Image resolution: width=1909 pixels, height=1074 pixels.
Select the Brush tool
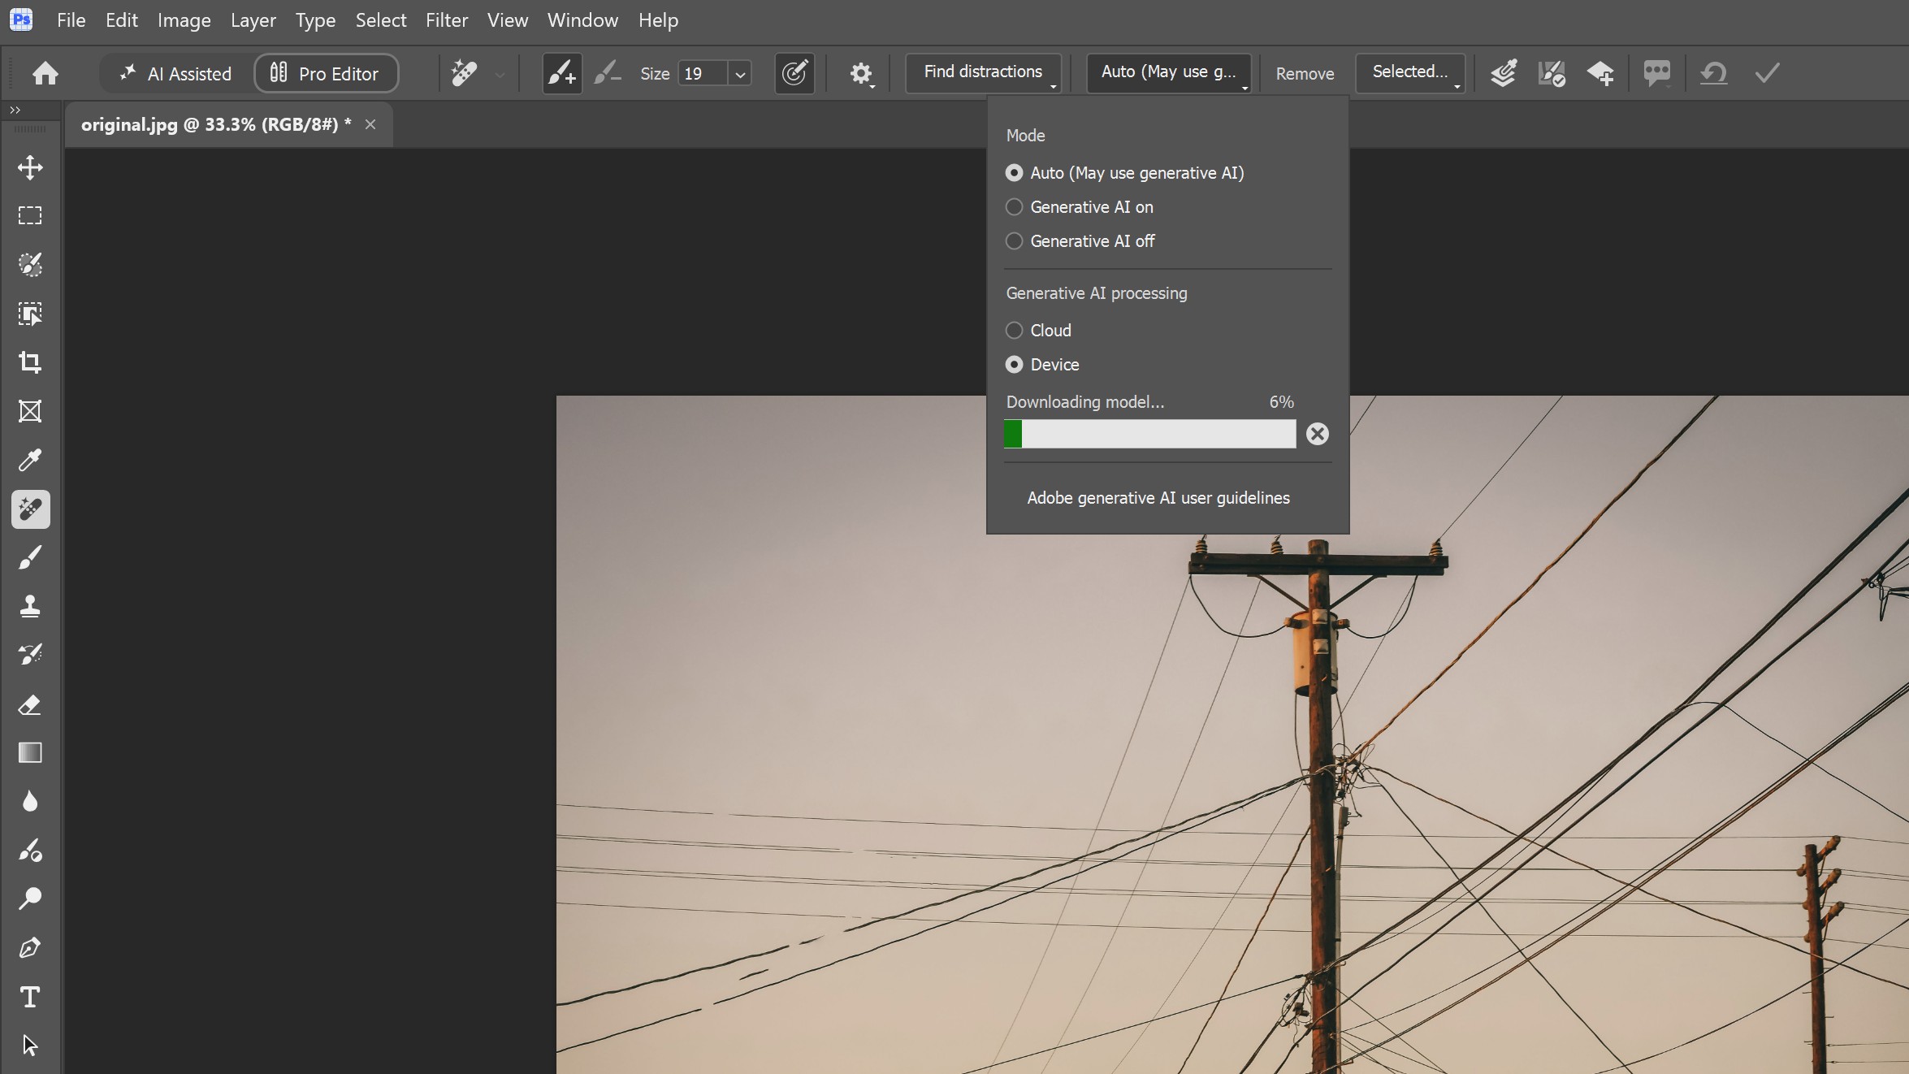[30, 558]
